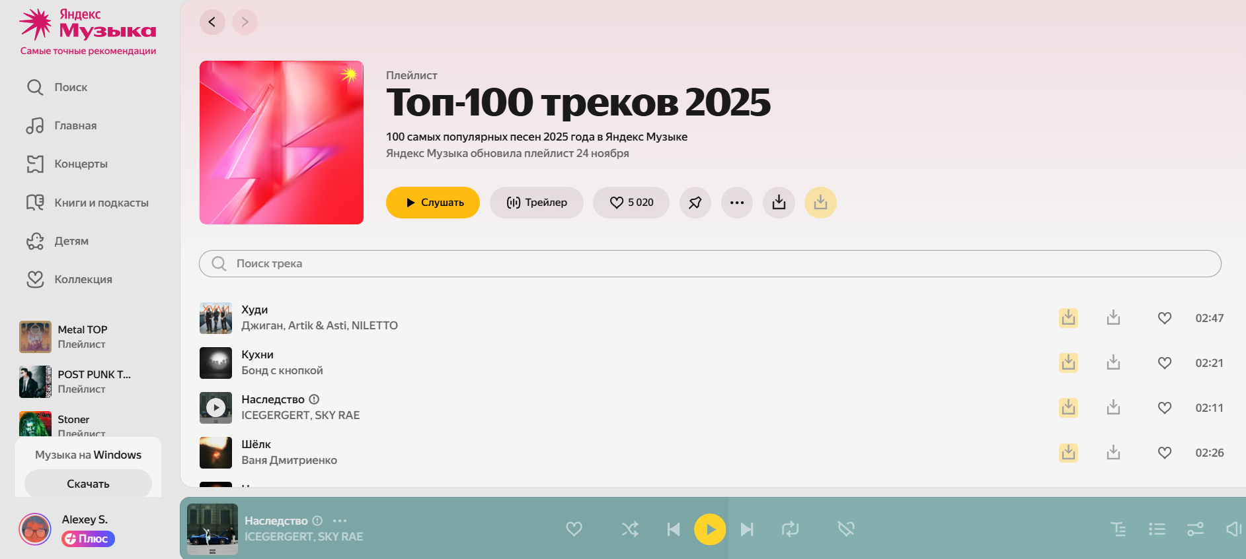Focus the Поиск трека search field
Image resolution: width=1246 pixels, height=559 pixels.
(x=710, y=263)
